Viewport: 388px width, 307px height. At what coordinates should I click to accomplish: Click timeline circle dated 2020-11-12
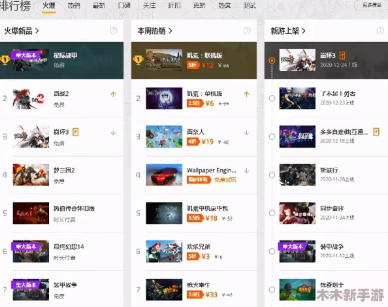pyautogui.click(x=272, y=251)
